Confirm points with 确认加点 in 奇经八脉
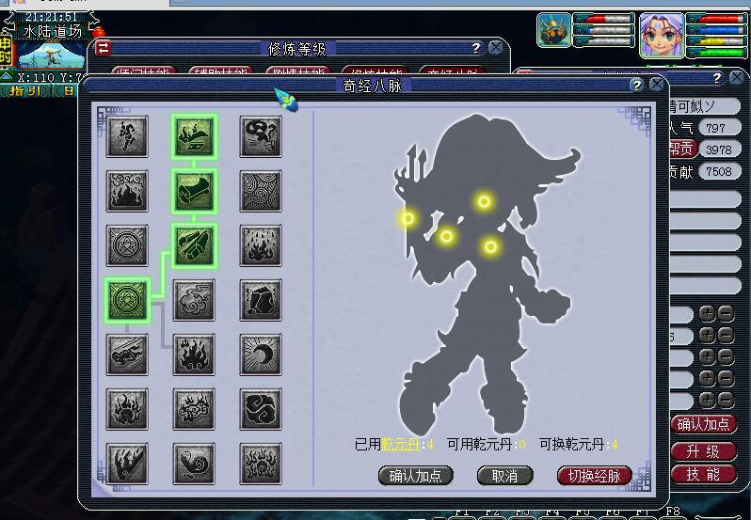Image resolution: width=751 pixels, height=520 pixels. coord(415,476)
